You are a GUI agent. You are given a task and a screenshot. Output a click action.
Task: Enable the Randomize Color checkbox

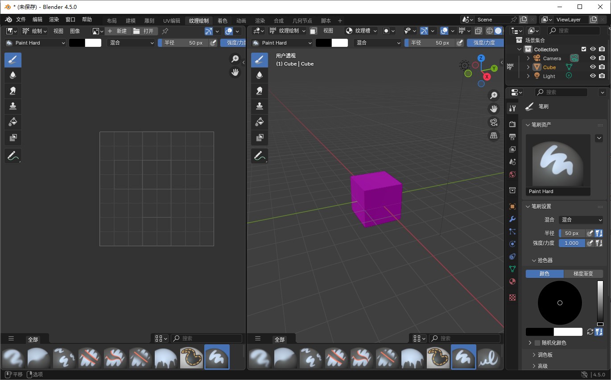point(537,343)
